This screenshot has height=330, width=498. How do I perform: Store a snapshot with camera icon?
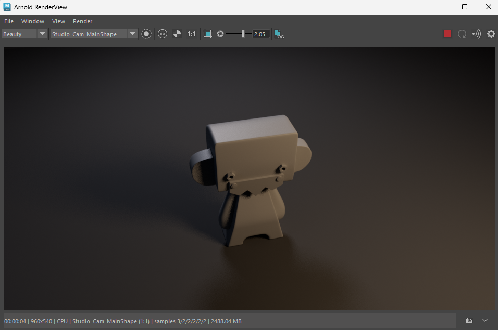click(x=469, y=321)
